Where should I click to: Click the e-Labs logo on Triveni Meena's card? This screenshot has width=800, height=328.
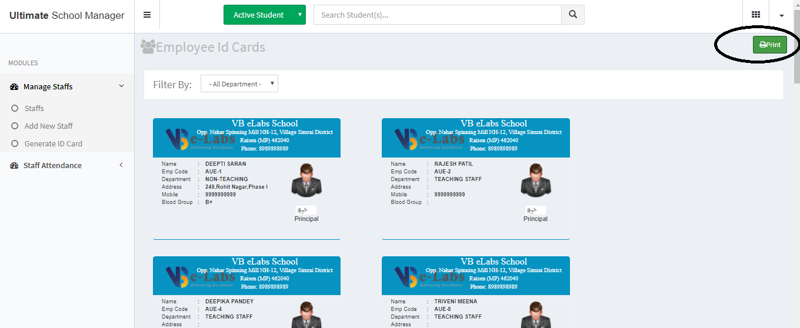pos(429,277)
